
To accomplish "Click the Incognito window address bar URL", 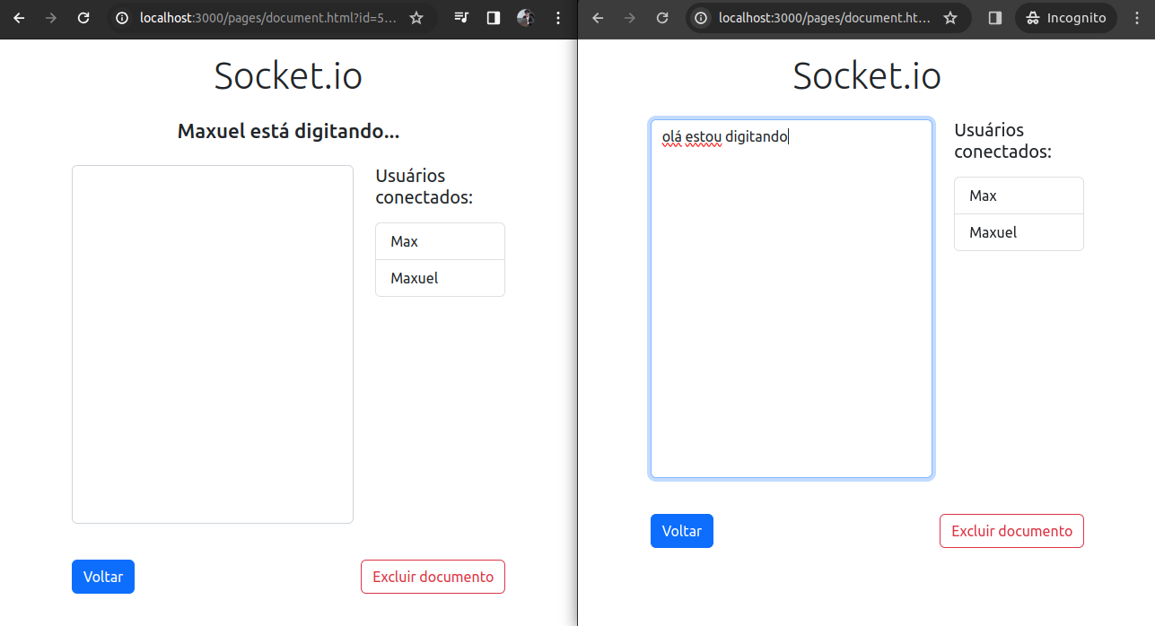I will point(825,18).
